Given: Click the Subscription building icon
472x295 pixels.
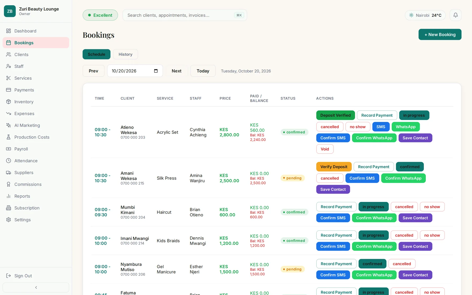Looking at the screenshot, I should [8, 208].
